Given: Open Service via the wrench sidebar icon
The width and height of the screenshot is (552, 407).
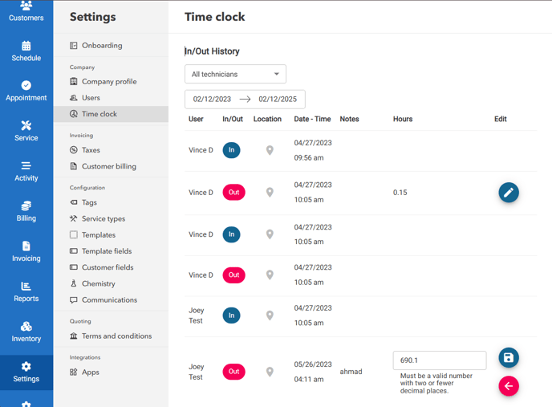Looking at the screenshot, I should pyautogui.click(x=26, y=131).
